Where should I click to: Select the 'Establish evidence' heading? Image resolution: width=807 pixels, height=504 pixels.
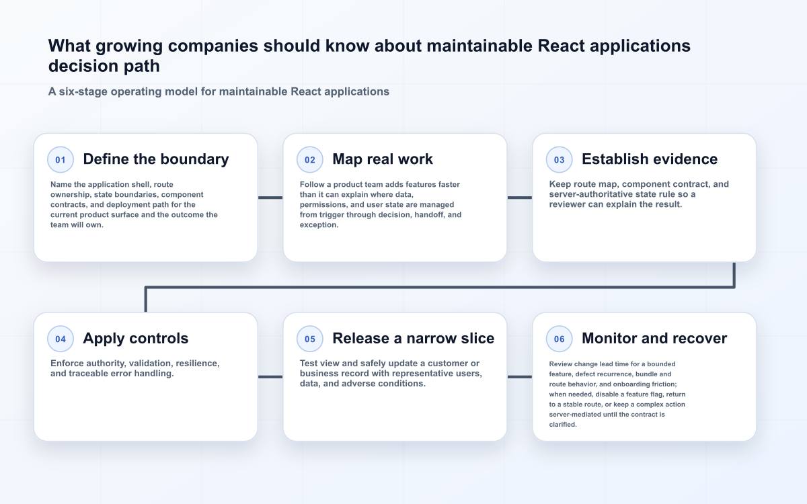(x=650, y=159)
